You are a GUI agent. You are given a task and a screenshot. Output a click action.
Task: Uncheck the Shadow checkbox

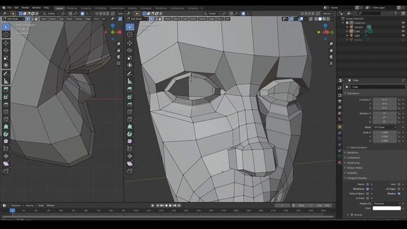(399, 193)
